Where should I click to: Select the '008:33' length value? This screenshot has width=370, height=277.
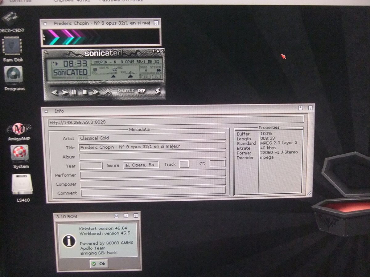(x=267, y=138)
